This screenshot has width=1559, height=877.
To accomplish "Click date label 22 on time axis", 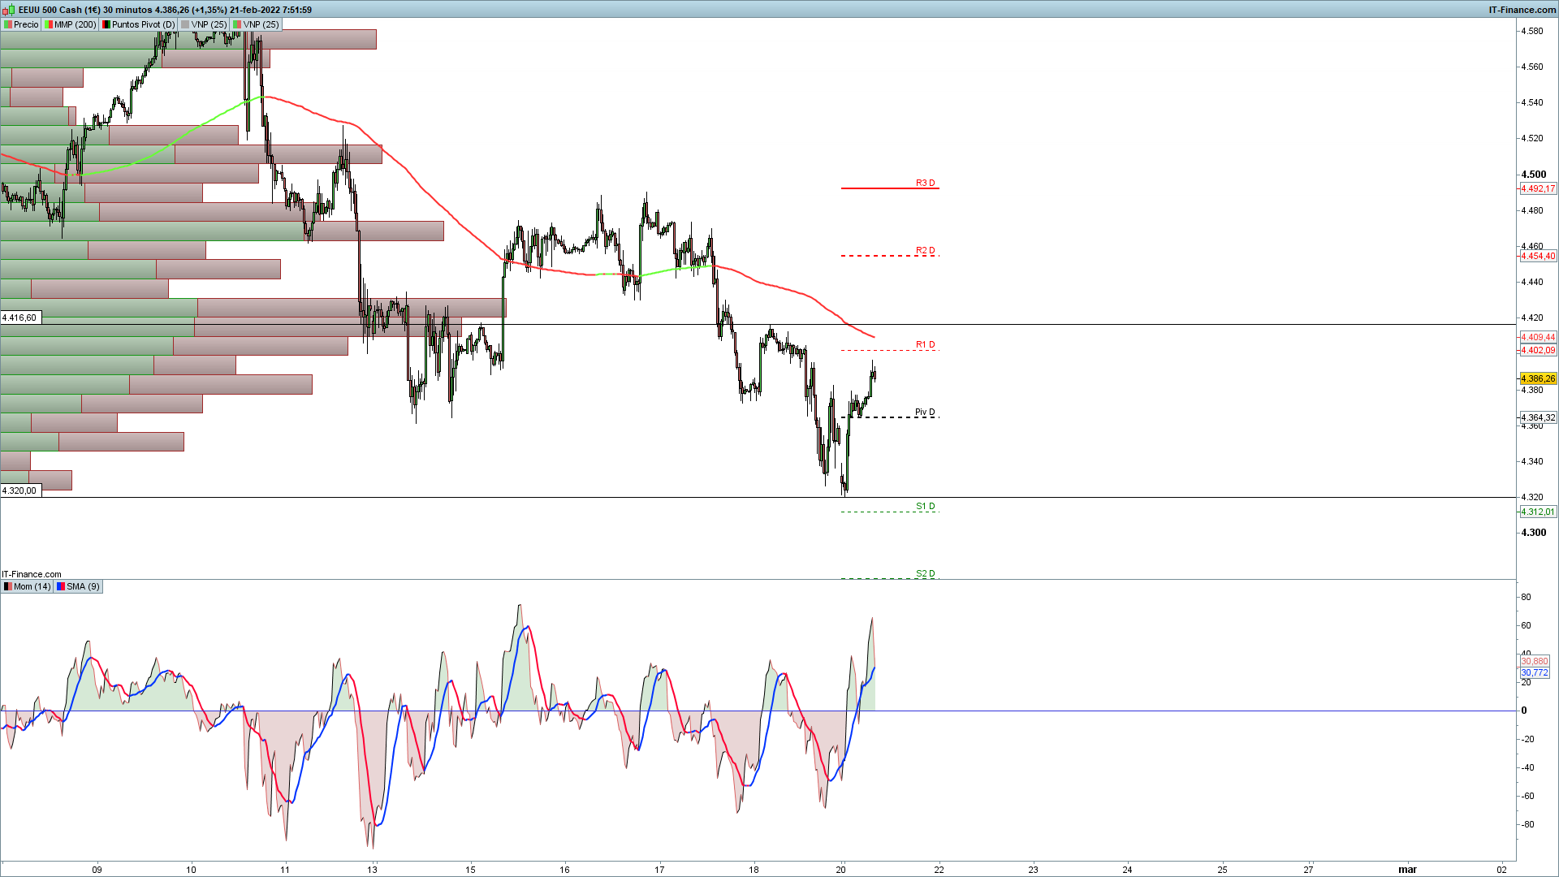I will [x=939, y=870].
